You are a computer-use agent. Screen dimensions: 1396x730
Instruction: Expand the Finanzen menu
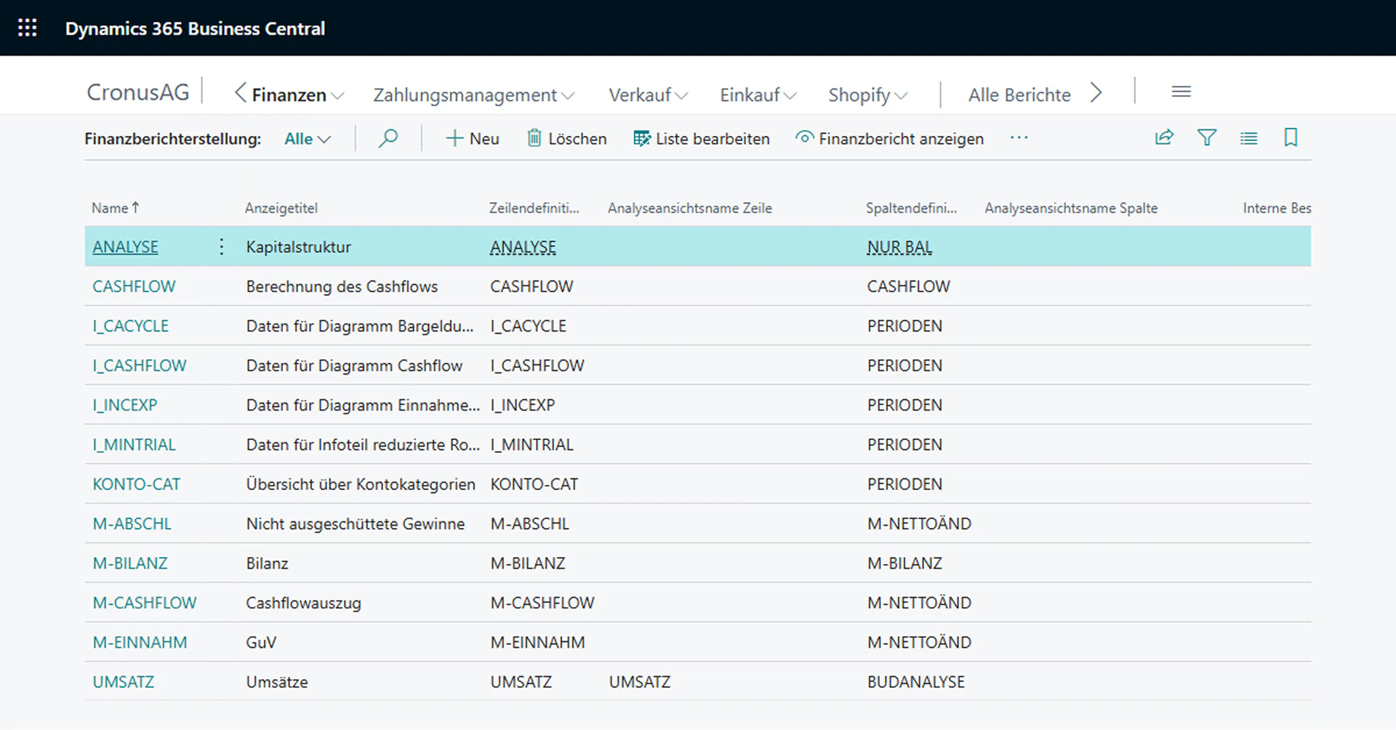tap(298, 95)
